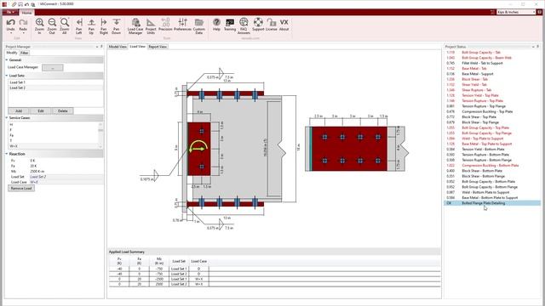This screenshot has height=306, width=545.
Task: Collapse the General section
Action: pos(7,60)
